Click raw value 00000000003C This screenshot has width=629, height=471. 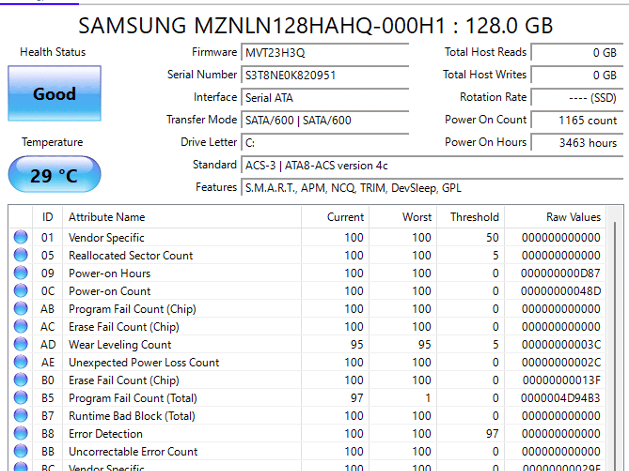pyautogui.click(x=561, y=344)
